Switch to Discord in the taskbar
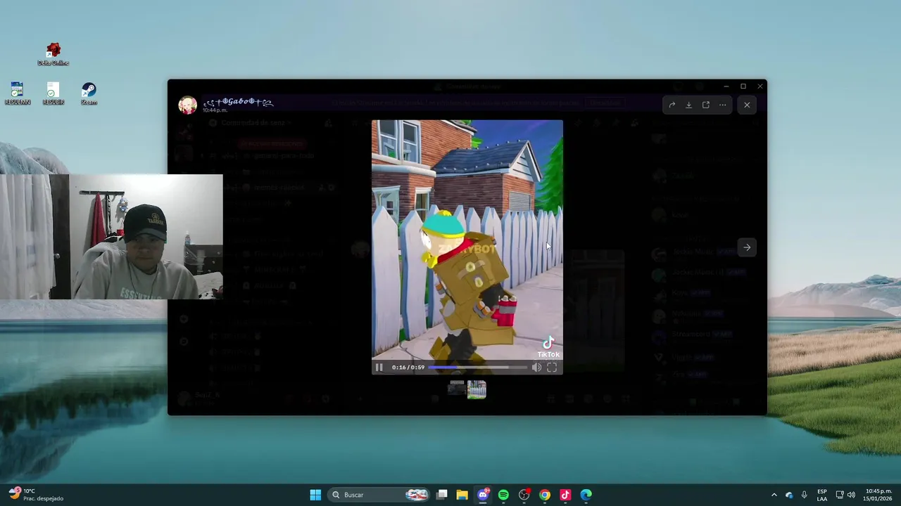Viewport: 901px width, 506px height. click(x=483, y=495)
